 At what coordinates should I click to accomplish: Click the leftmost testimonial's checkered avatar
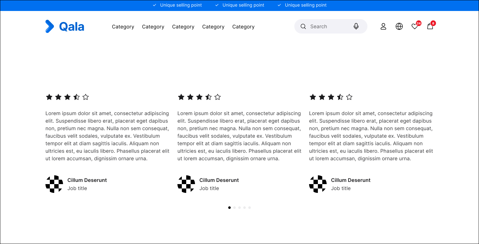54,184
